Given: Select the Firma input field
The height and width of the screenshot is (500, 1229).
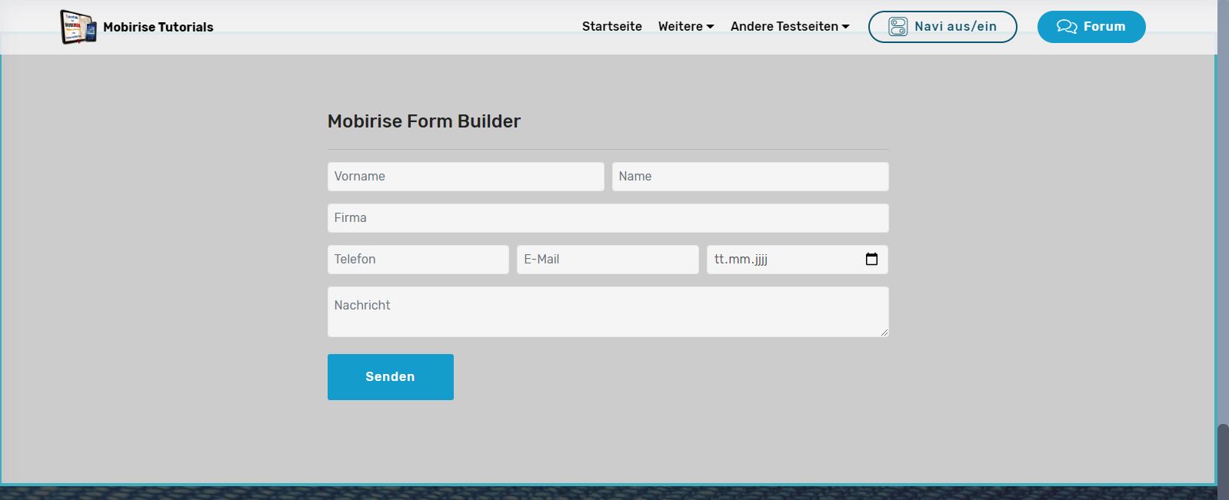Looking at the screenshot, I should [608, 218].
